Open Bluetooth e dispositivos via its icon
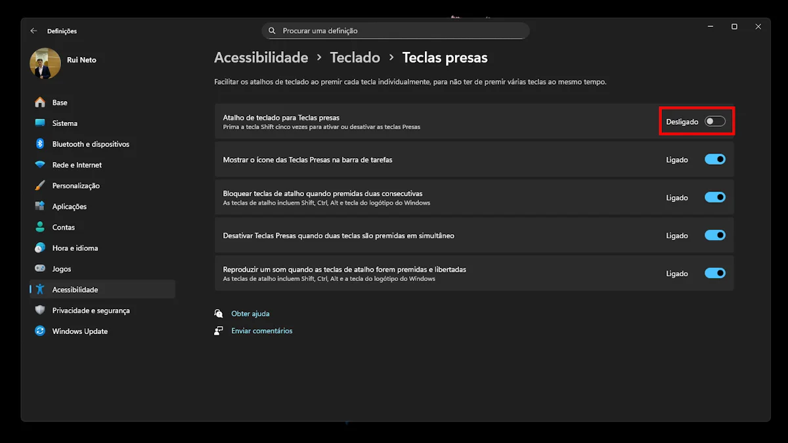The height and width of the screenshot is (443, 788). pyautogui.click(x=40, y=144)
